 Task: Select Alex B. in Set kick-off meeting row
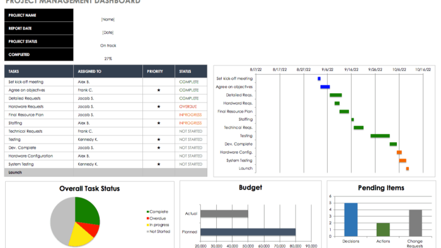[x=84, y=82]
